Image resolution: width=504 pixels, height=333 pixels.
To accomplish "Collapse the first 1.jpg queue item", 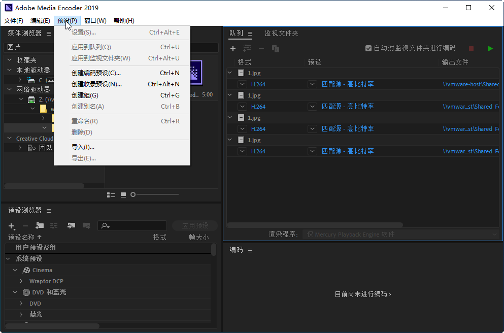I will click(x=230, y=73).
